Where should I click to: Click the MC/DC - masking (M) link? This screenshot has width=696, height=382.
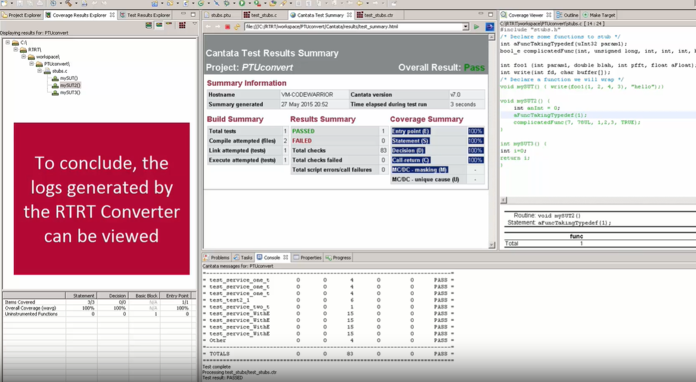point(419,170)
